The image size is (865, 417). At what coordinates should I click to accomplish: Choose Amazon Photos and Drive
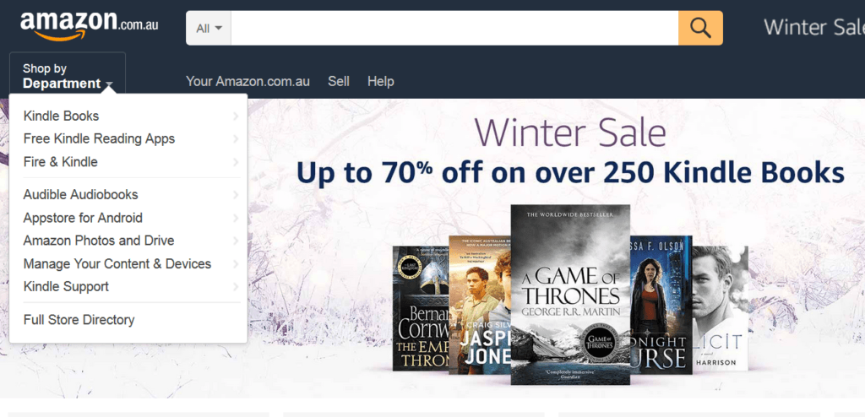click(x=99, y=241)
